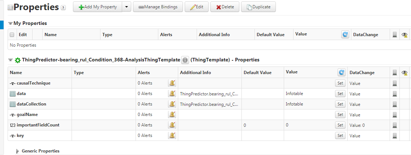Click 'Value: 0' DataChange for importantFieldCount
The image size is (411, 155).
point(358,125)
